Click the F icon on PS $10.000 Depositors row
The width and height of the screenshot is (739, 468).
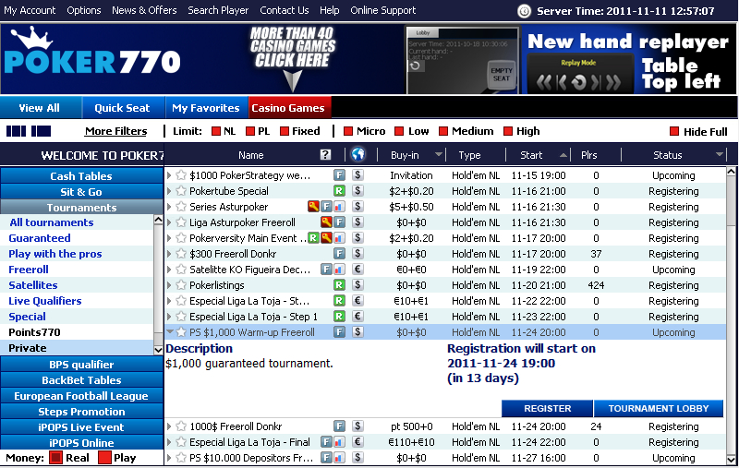[326, 457]
